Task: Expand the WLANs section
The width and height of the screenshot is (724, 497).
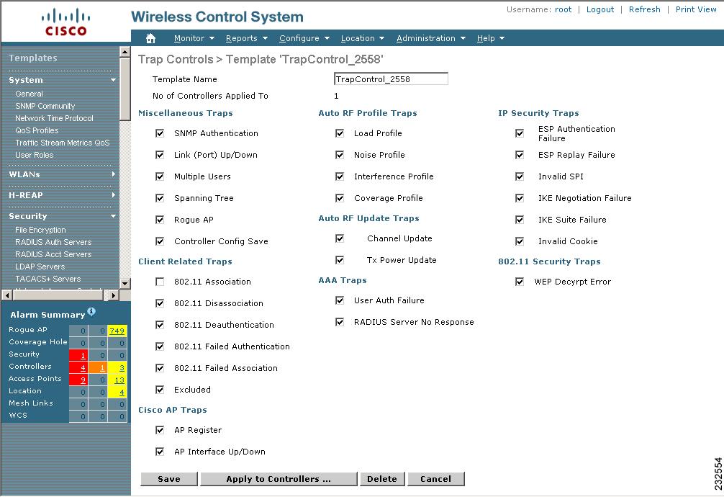Action: pyautogui.click(x=113, y=174)
